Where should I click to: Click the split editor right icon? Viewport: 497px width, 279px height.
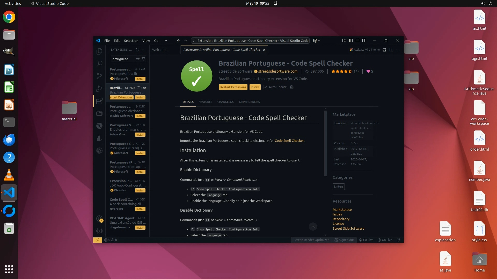391,50
